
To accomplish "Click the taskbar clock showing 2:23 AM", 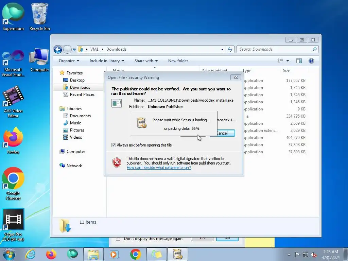I will [x=331, y=255].
